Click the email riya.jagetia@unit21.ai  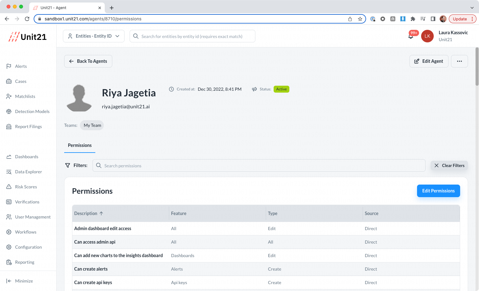126,106
